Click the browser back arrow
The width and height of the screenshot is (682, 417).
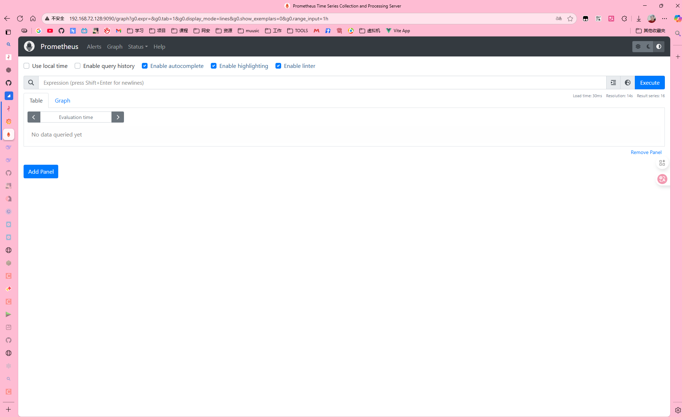tap(7, 19)
